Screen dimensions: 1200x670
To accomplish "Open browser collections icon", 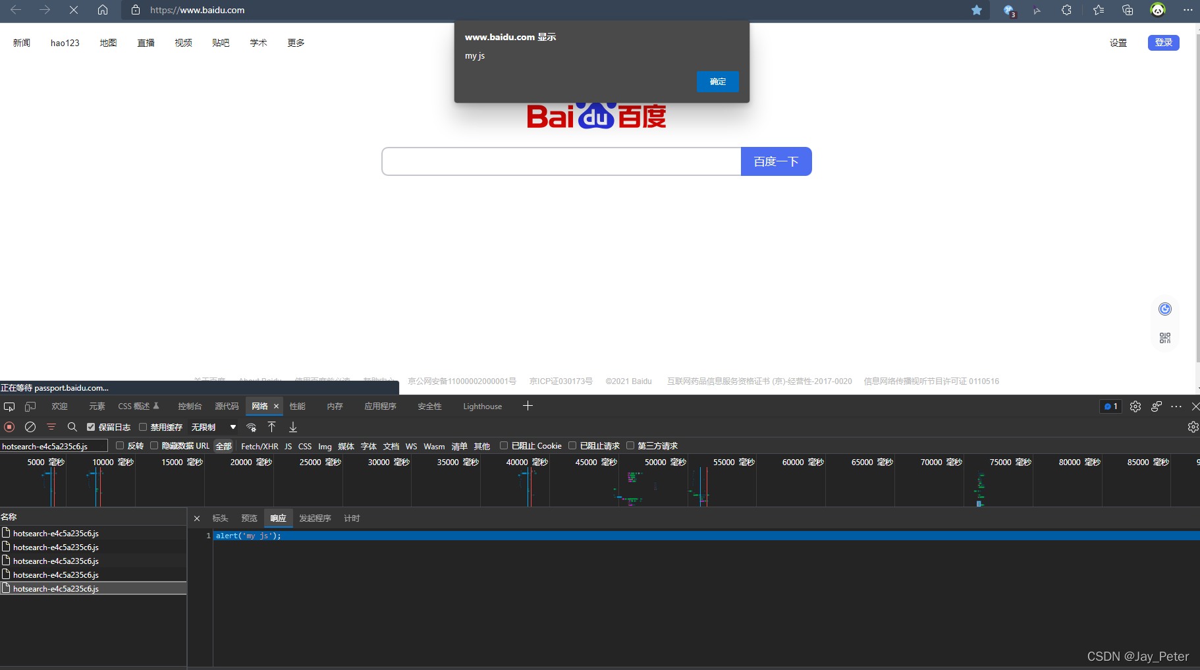I will tap(1128, 10).
